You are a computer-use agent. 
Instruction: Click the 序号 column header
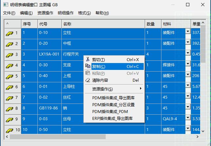[29, 24]
